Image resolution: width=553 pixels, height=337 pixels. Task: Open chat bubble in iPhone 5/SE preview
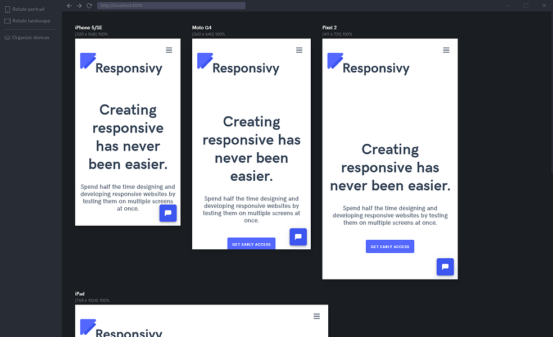[168, 213]
